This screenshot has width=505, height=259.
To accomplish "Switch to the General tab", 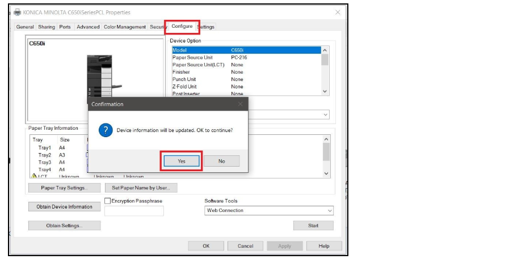I will coord(25,27).
